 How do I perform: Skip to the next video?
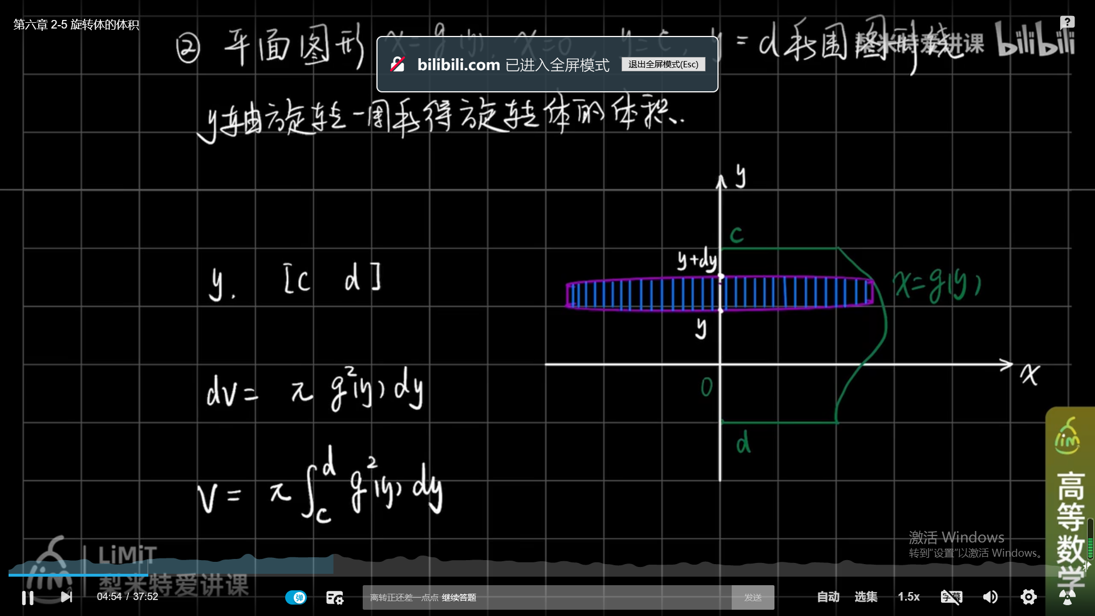(x=67, y=597)
